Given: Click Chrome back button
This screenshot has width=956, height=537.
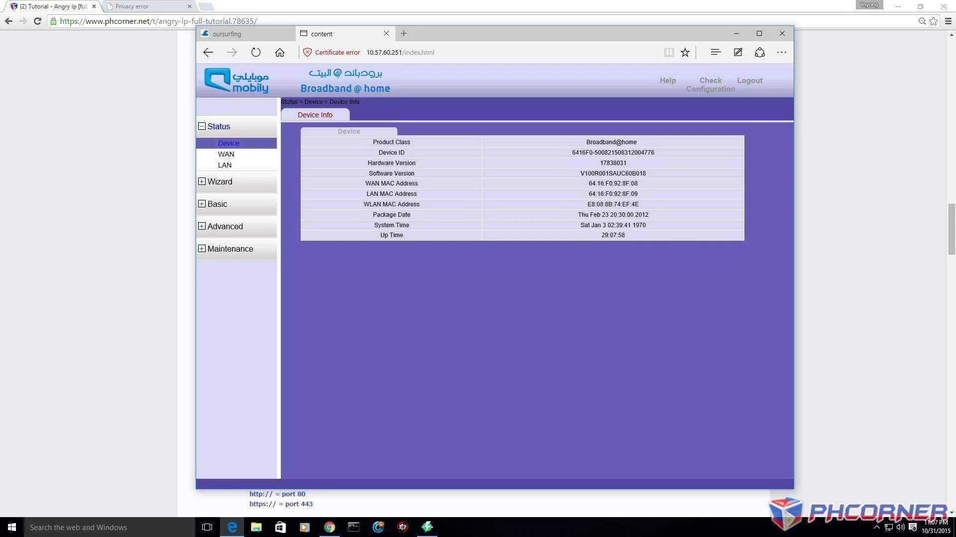Looking at the screenshot, I should (x=8, y=21).
